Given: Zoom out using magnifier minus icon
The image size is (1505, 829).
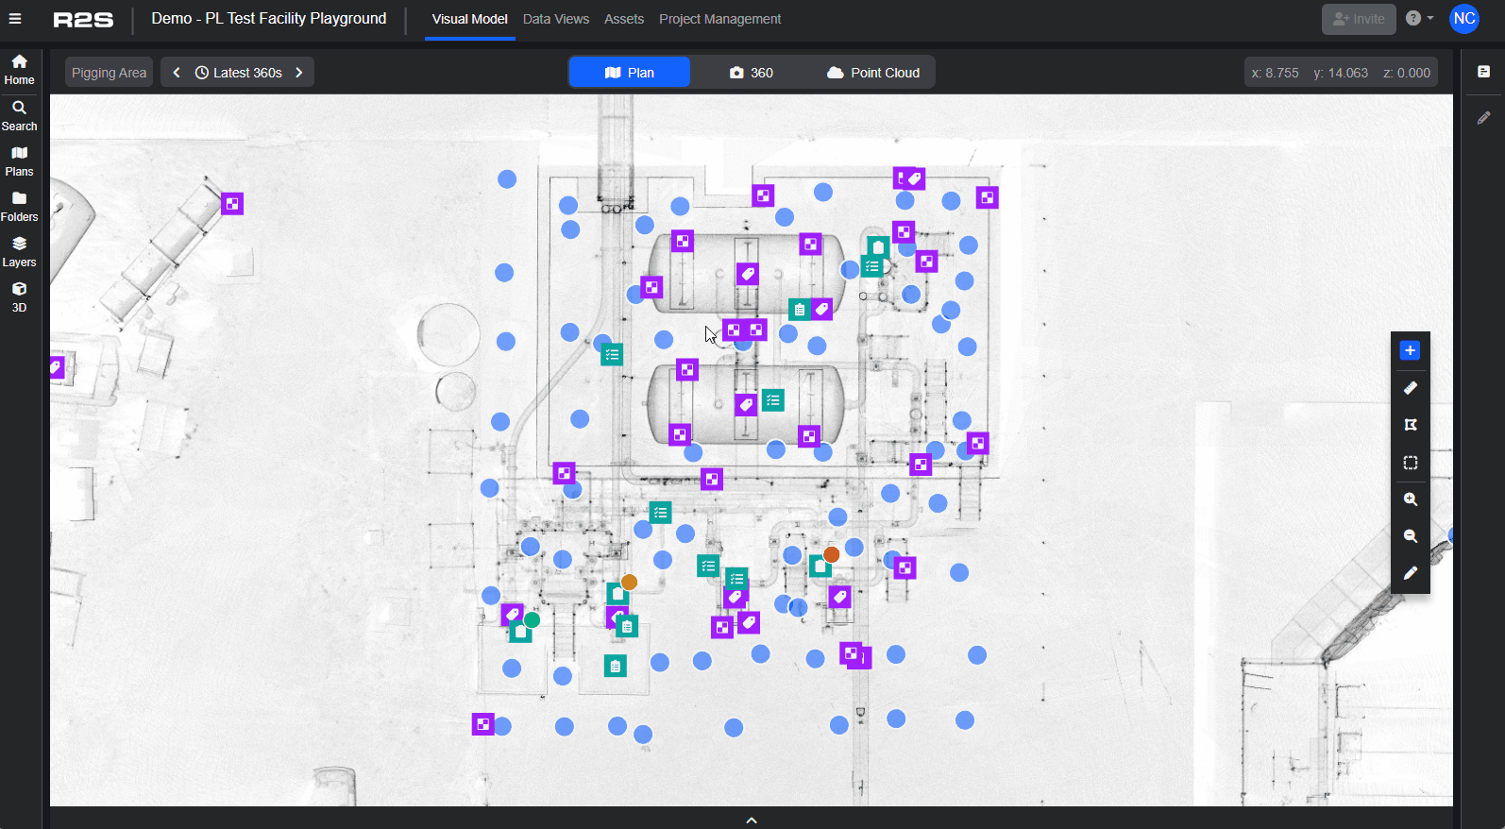Looking at the screenshot, I should [x=1410, y=536].
